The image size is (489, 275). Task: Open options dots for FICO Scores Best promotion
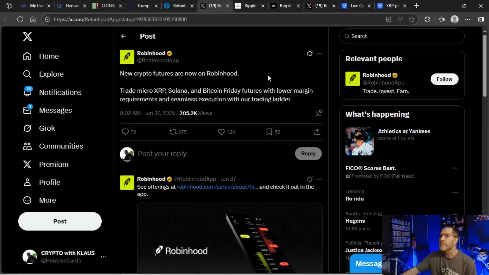pyautogui.click(x=455, y=168)
